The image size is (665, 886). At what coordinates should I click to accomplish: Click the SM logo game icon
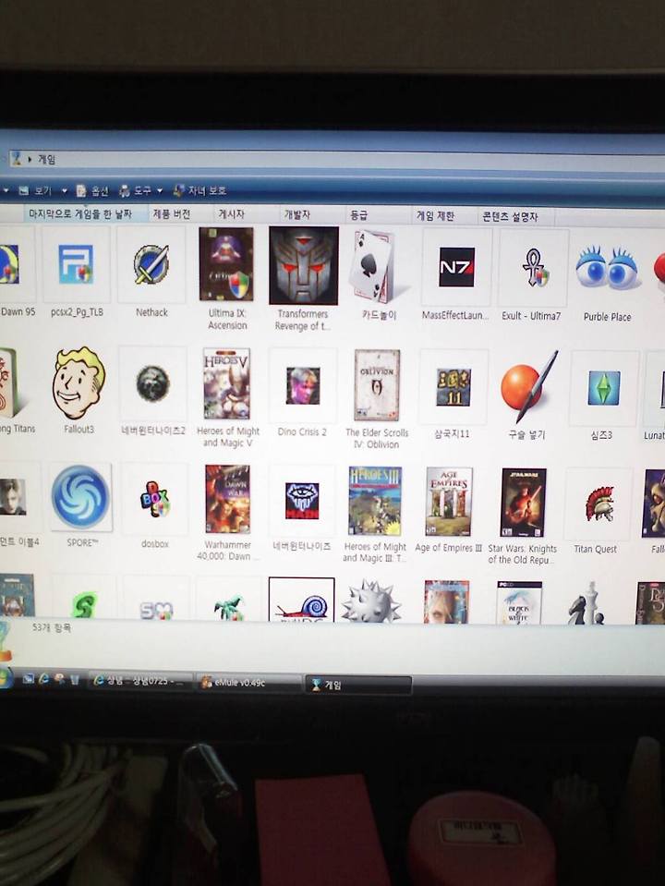pos(156,610)
